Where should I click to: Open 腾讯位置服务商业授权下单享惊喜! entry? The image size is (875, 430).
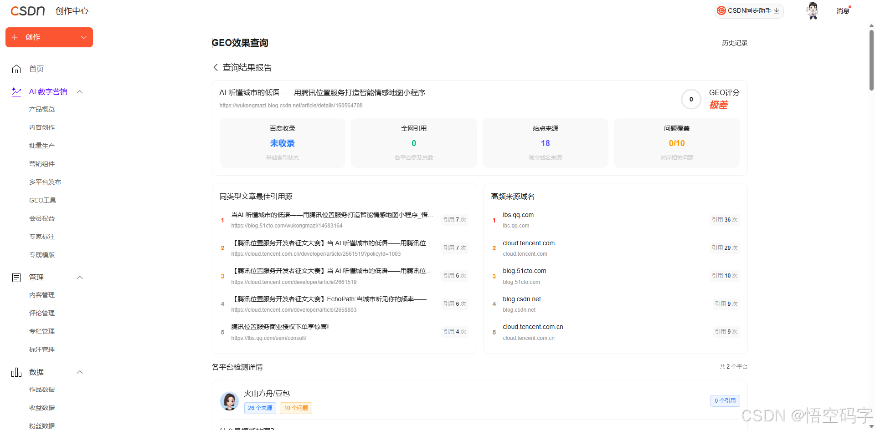280,327
